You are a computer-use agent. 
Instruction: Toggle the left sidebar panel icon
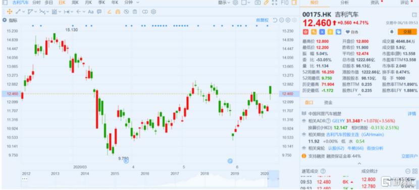5,3
